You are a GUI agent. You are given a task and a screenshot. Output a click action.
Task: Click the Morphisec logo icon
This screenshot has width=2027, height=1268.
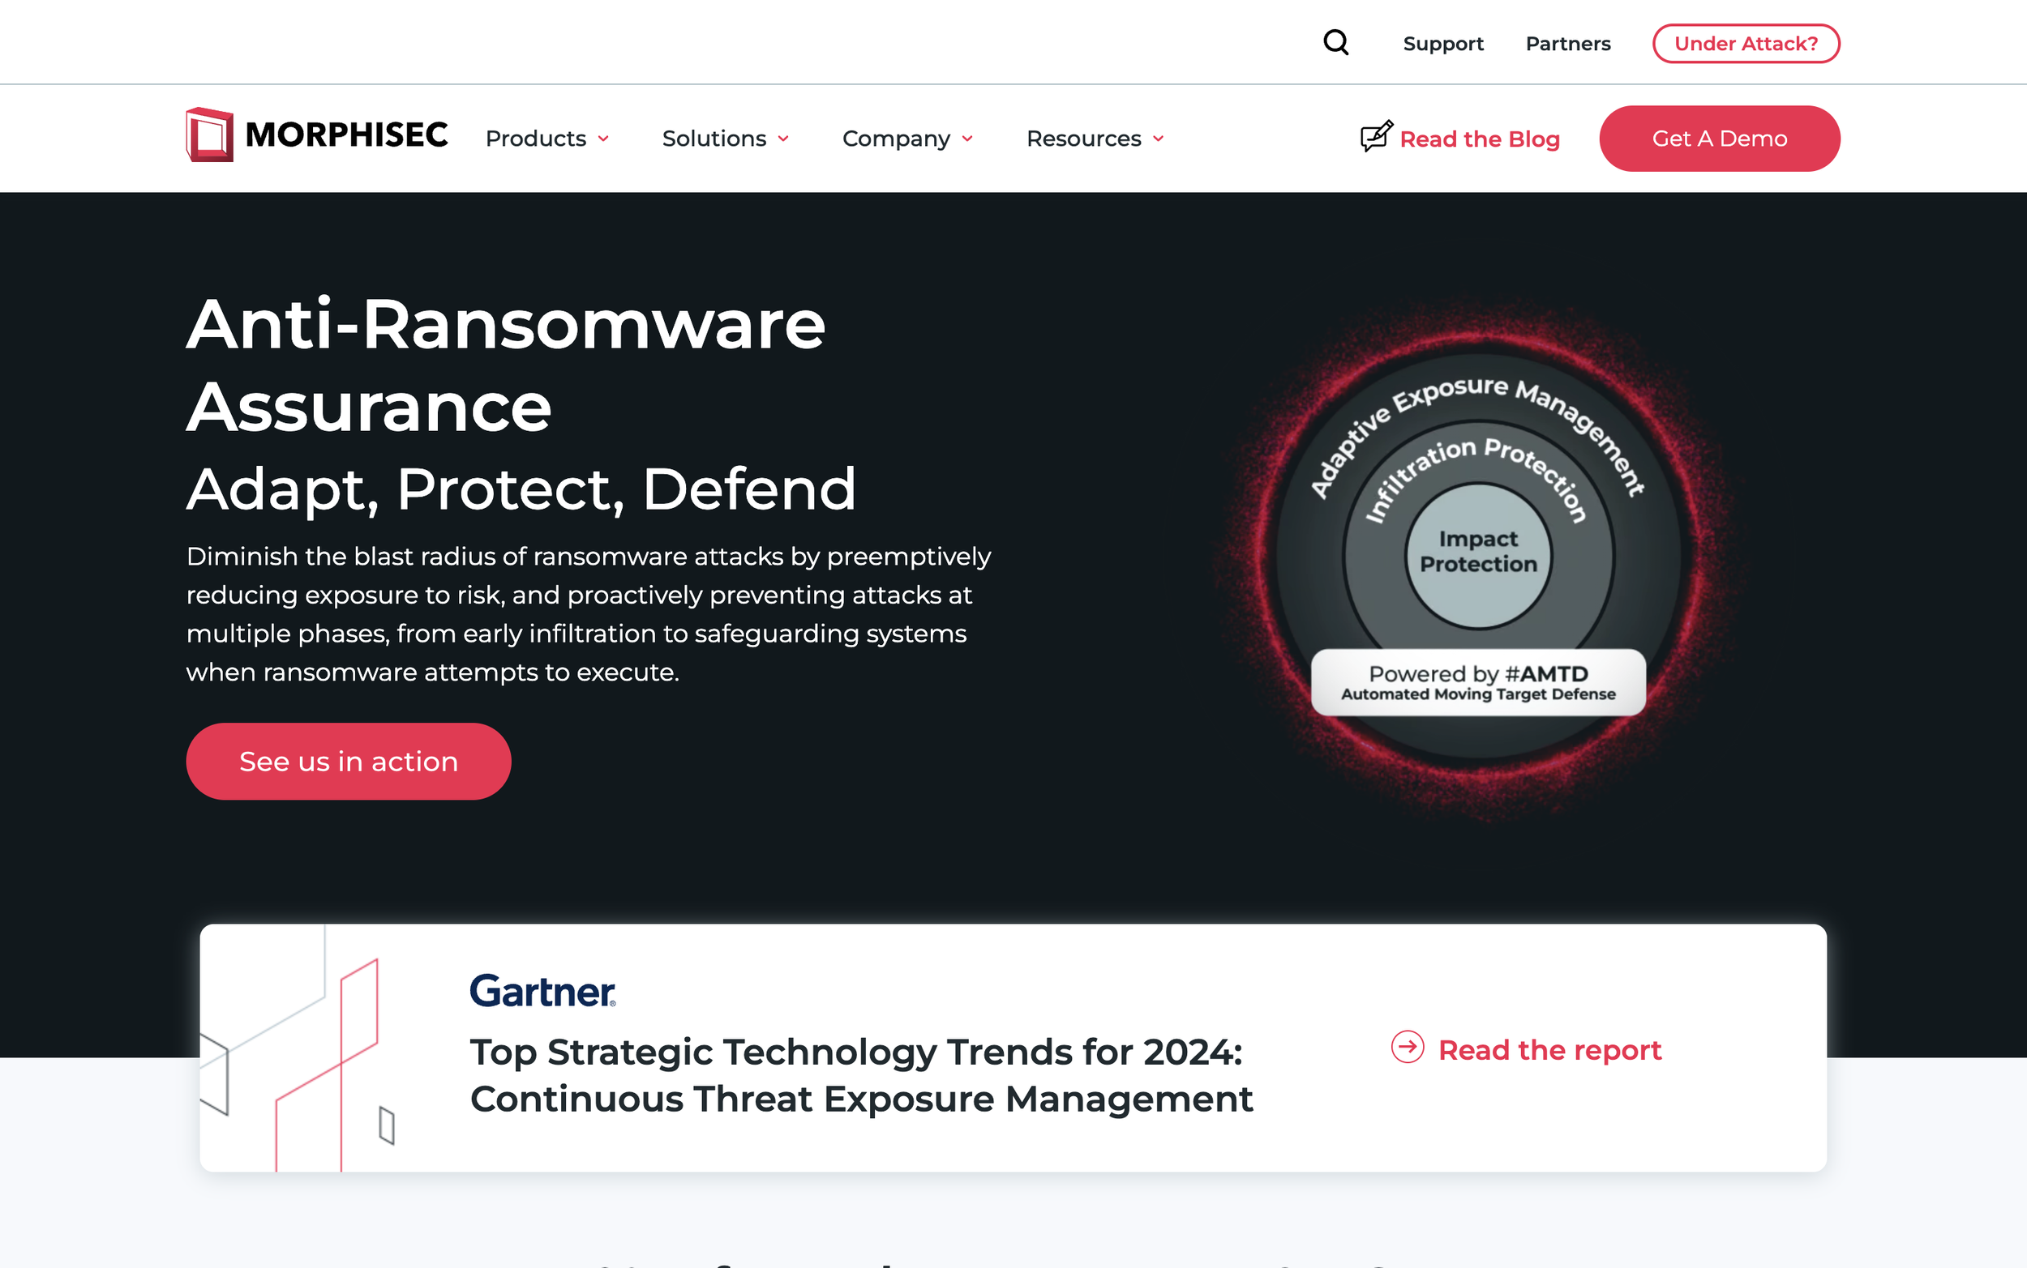[x=209, y=135]
